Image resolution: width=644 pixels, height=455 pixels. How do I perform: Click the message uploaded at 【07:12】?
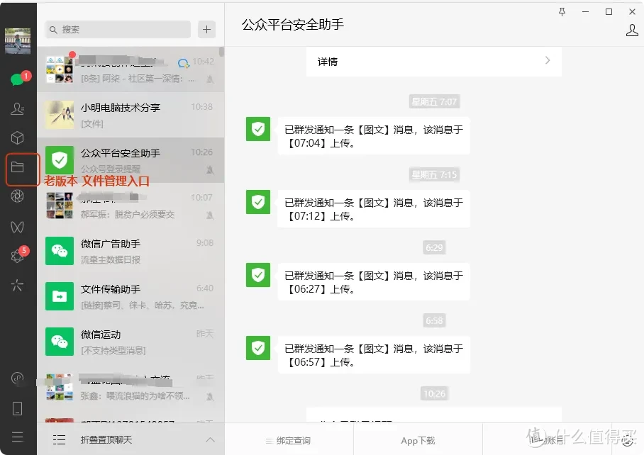(x=374, y=209)
